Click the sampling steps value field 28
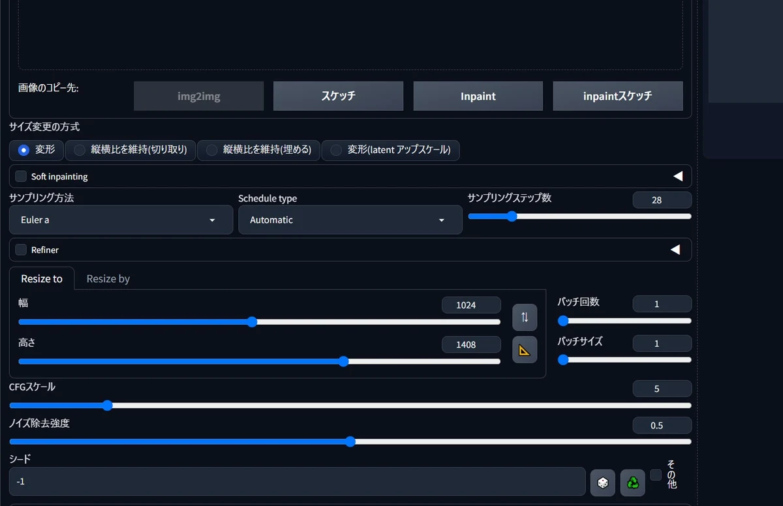 click(x=662, y=200)
